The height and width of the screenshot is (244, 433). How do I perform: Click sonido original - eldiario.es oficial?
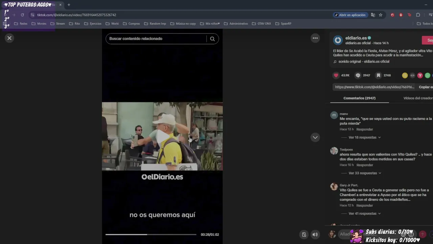[364, 62]
